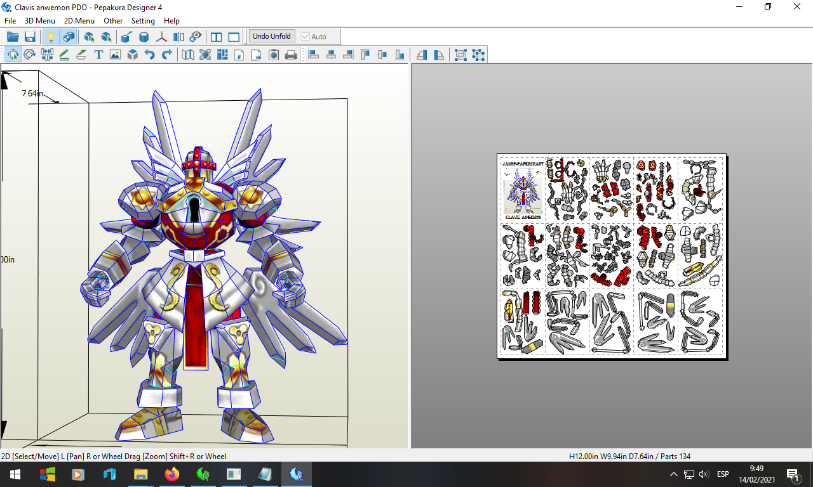Select the Edge Color eraser-style tool
This screenshot has width=813, height=487.
pos(81,55)
